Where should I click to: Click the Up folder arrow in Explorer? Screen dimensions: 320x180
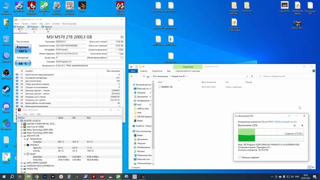click(x=144, y=76)
